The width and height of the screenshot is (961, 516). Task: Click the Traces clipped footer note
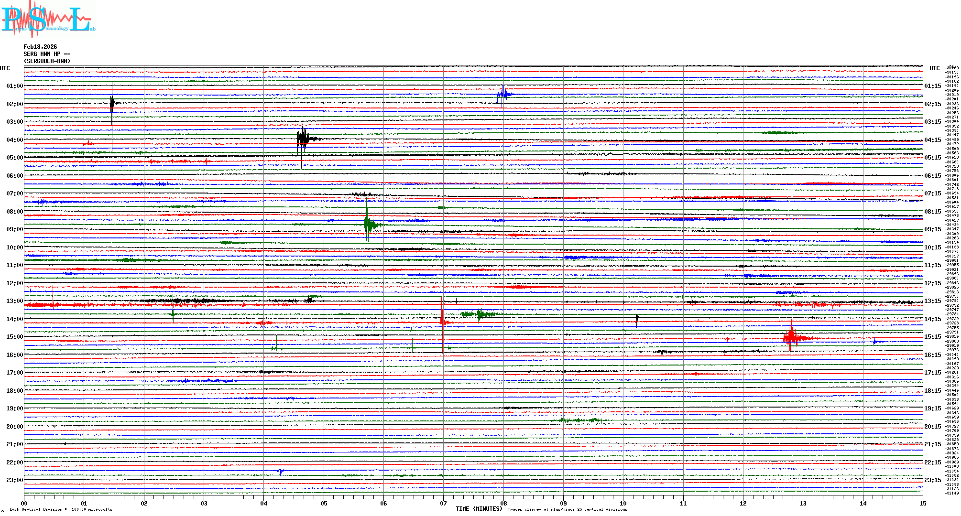567,509
